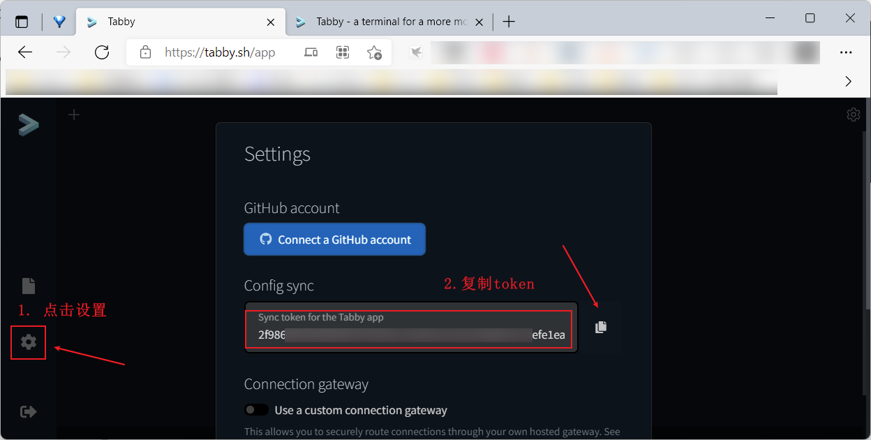Viewport: 871px width, 440px height.
Task: Click the sync token input field
Action: click(411, 328)
